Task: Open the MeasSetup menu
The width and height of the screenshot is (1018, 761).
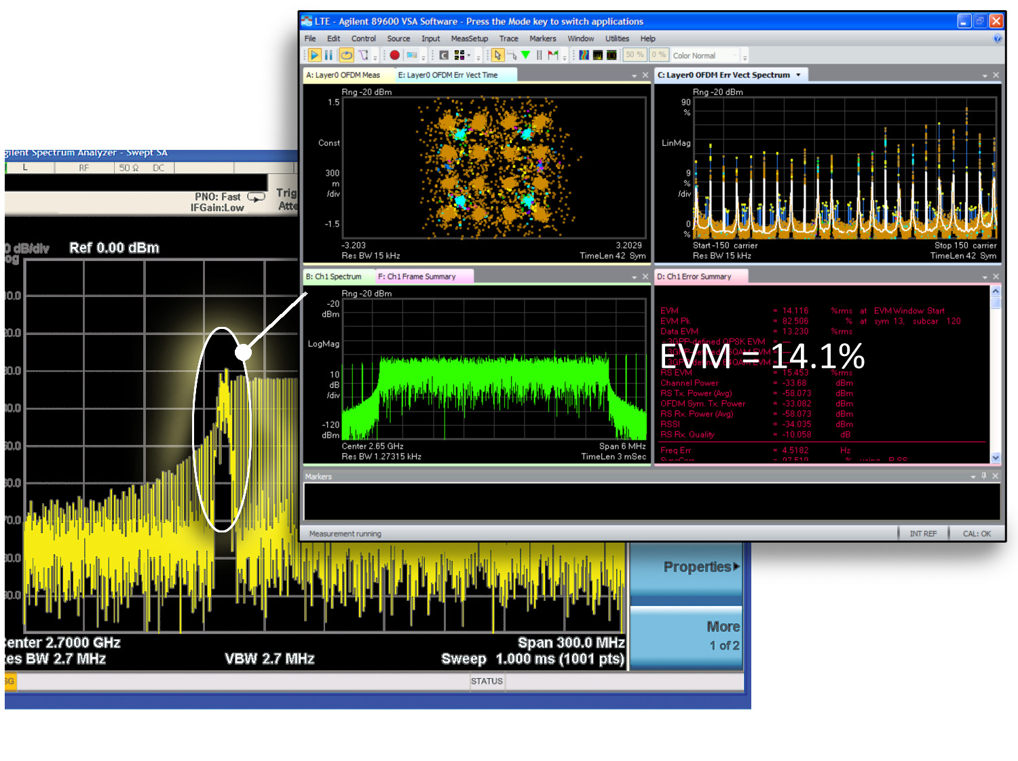Action: 469,39
